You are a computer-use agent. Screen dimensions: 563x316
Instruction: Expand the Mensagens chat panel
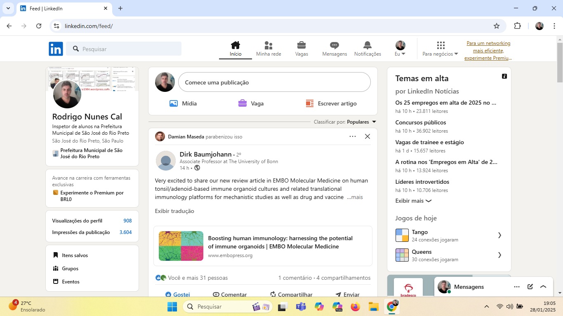tap(543, 287)
